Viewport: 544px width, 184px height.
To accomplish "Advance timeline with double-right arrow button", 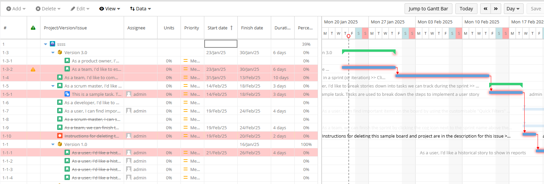I will (496, 9).
